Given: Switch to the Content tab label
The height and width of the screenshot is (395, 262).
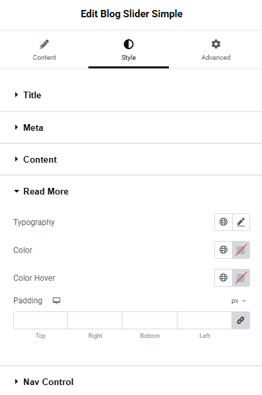Looking at the screenshot, I should 45,58.
